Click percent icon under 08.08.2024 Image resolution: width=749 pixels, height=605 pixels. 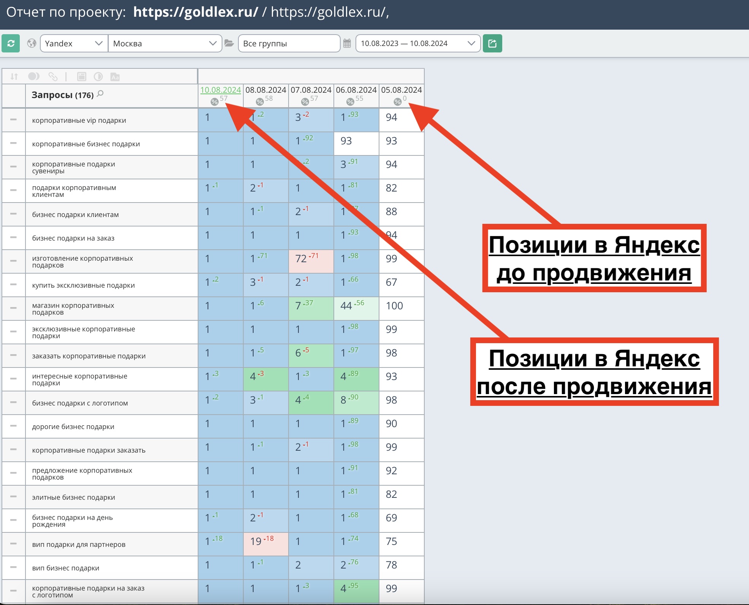260,102
